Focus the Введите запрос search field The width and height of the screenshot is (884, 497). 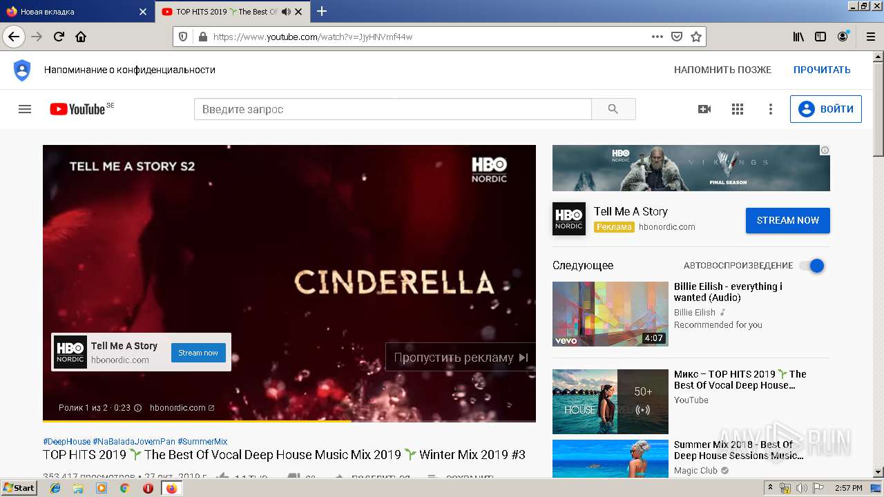pyautogui.click(x=393, y=109)
